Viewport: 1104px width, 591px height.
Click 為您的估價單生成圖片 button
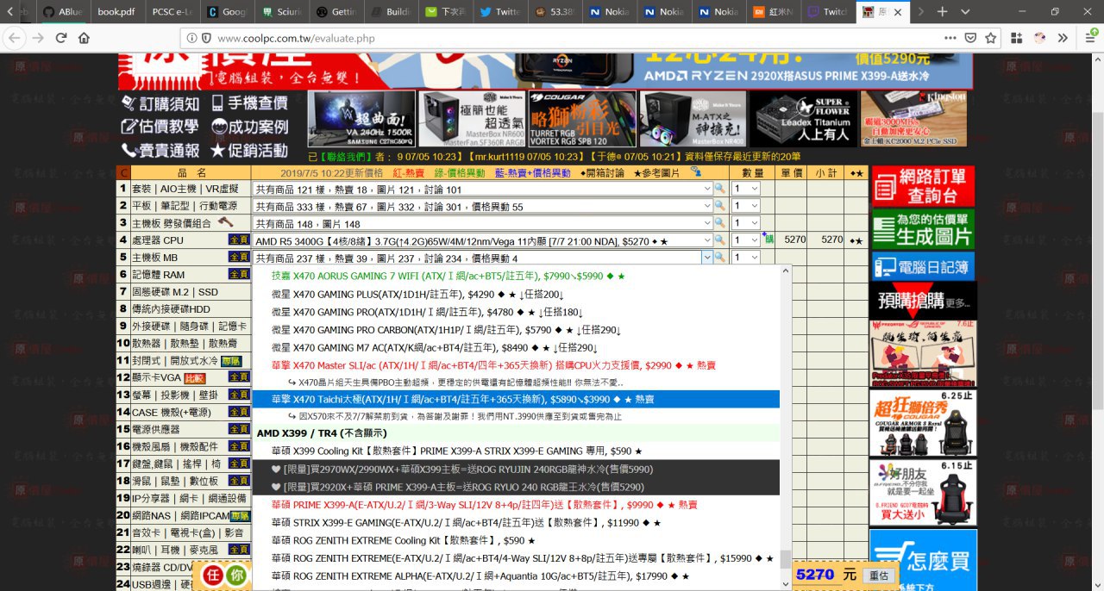tap(923, 229)
